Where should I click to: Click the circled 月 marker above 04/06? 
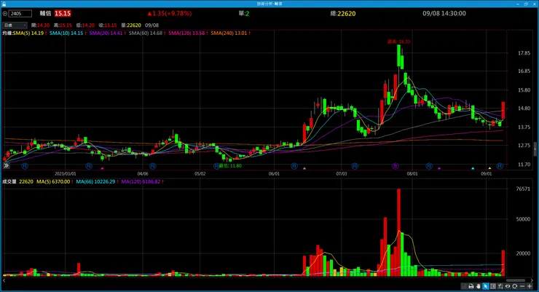click(x=153, y=166)
